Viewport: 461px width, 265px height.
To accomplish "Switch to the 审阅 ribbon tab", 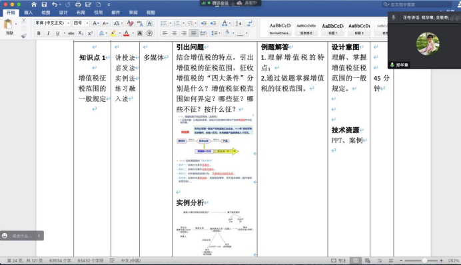I will (133, 13).
